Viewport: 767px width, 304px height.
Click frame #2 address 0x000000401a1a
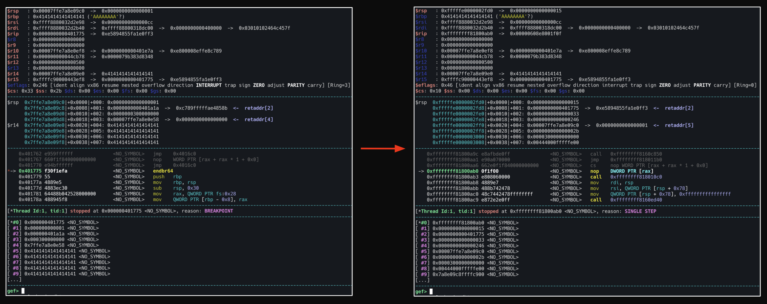(x=45, y=234)
